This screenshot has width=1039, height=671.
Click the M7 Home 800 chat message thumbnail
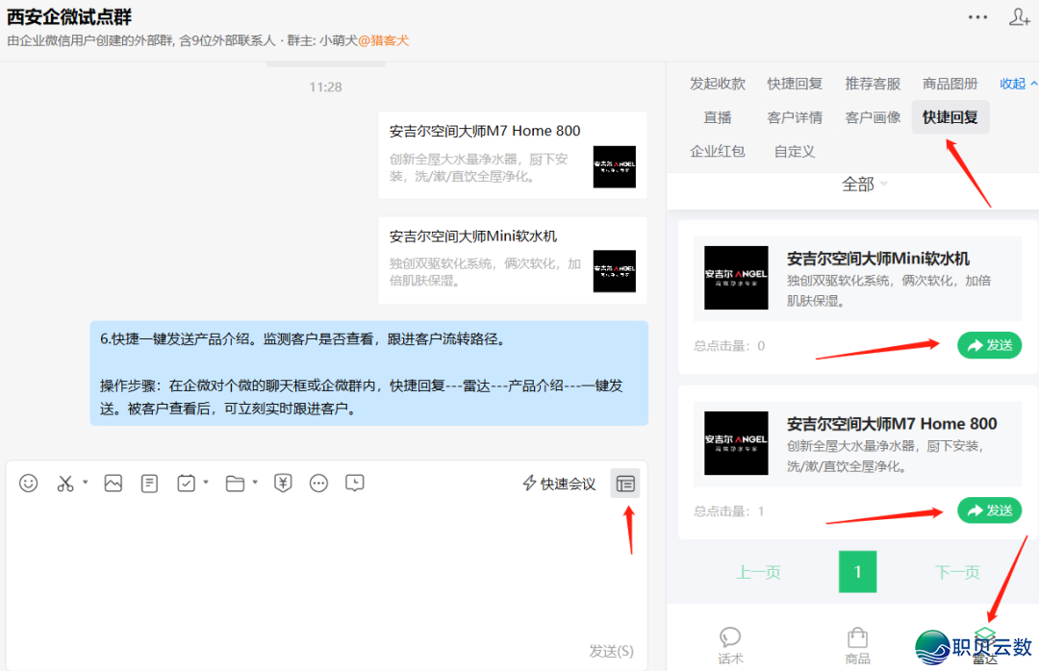(614, 167)
